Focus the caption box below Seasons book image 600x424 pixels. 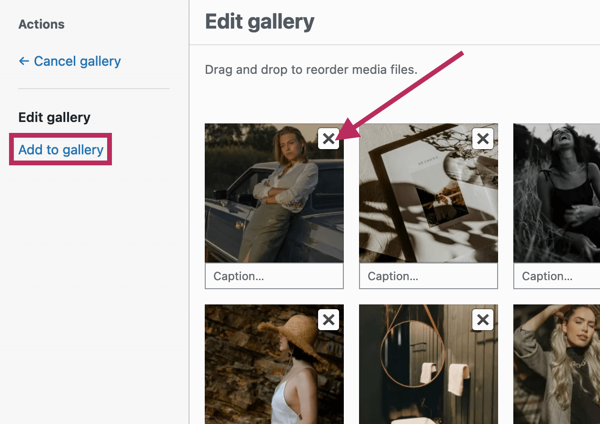click(429, 276)
